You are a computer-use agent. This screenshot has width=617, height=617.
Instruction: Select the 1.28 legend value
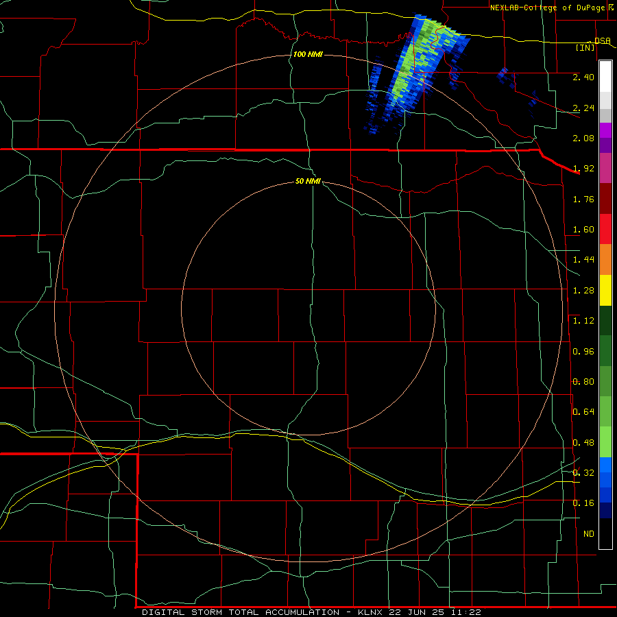click(583, 291)
